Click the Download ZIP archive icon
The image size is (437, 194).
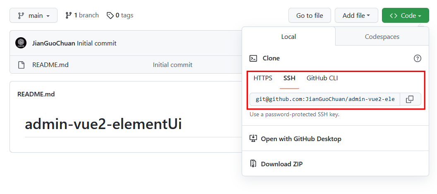tap(253, 164)
